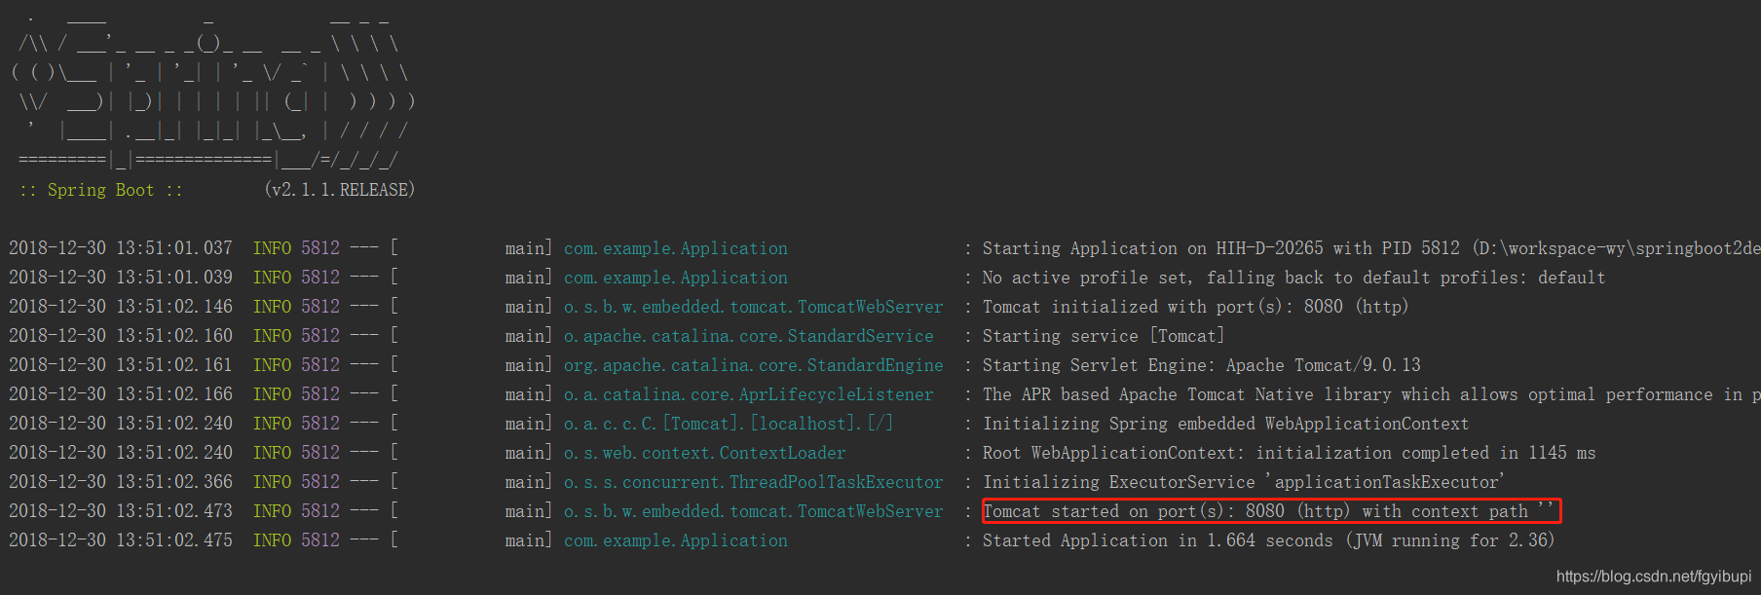Click TomcatWebServer logger on 'Tomcat initialized' line
This screenshot has width=1761, height=595.
(x=754, y=307)
